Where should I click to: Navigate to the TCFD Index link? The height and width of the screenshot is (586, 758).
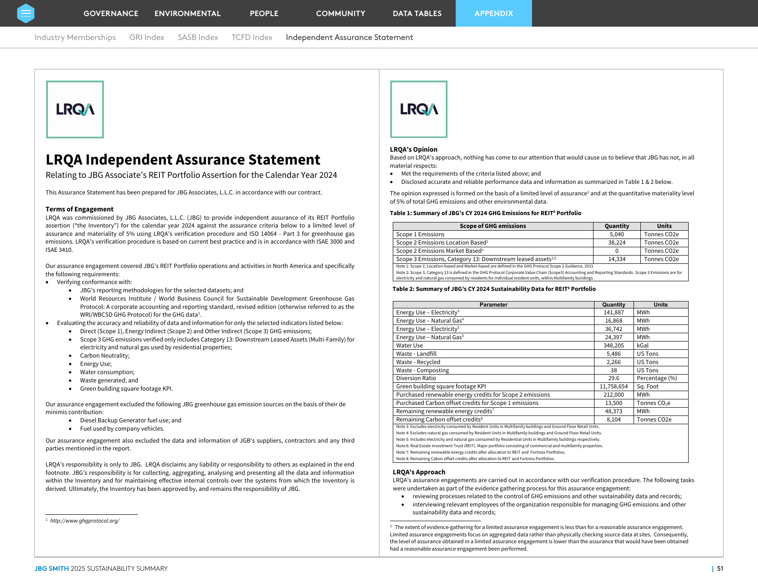(x=252, y=37)
